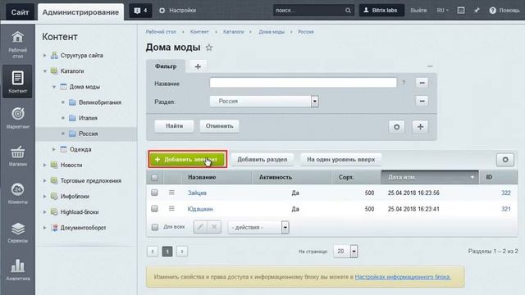The width and height of the screenshot is (525, 295).
Task: Switch to the Сайт tab
Action: (x=20, y=12)
